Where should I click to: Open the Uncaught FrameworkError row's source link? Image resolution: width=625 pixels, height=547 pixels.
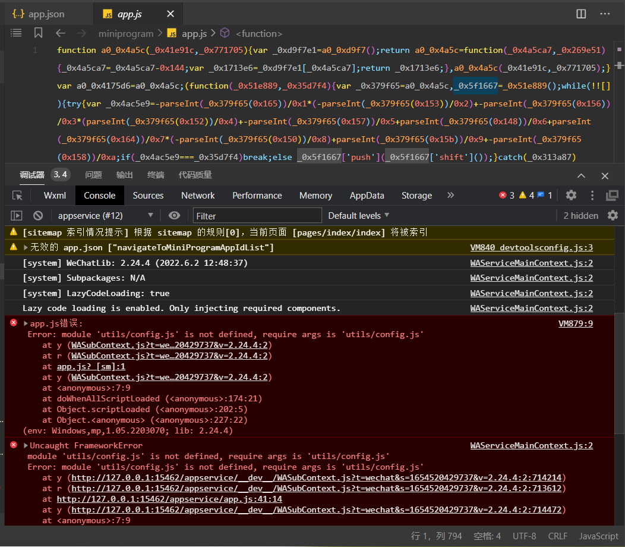pyautogui.click(x=531, y=446)
